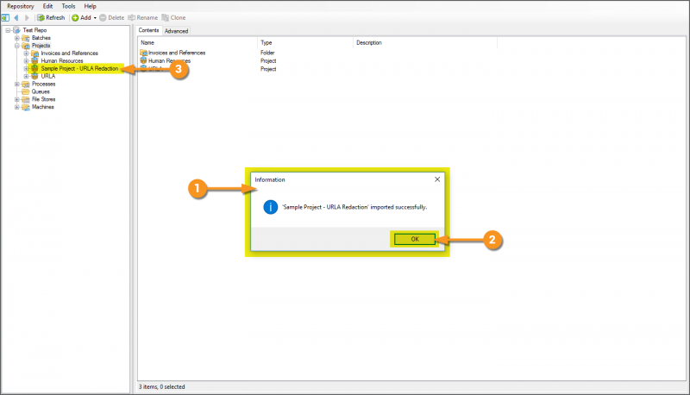Click the Clone toolbar button
Image resolution: width=690 pixels, height=395 pixels.
(173, 17)
